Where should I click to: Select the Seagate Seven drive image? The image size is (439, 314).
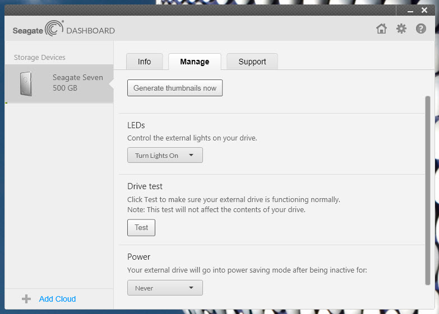[26, 83]
